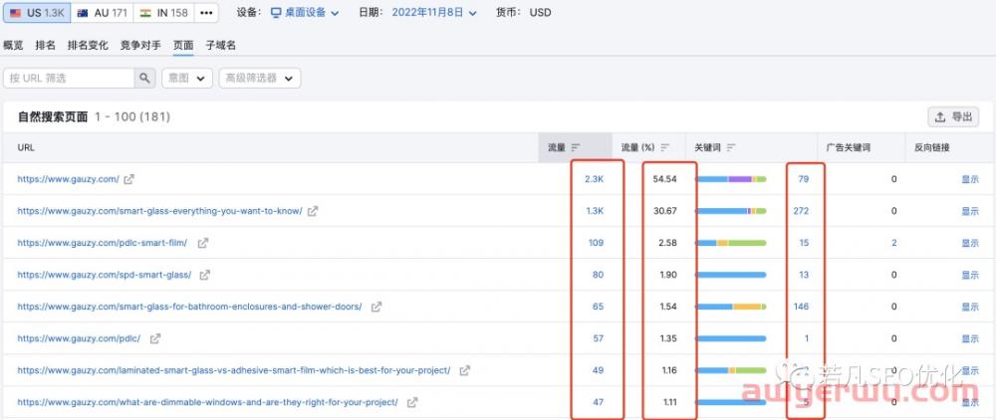Open external link icon for smart-glass-everything-you-want-to-know

(x=313, y=211)
